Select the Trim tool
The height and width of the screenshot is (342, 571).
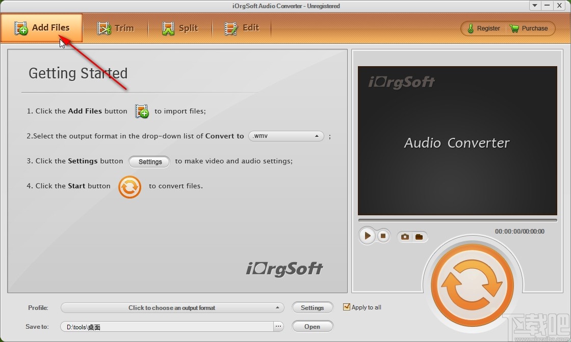tap(116, 28)
